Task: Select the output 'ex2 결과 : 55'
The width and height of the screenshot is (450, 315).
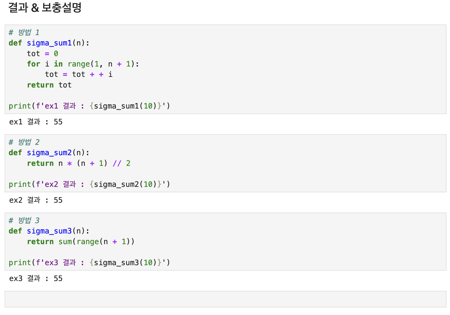Action: click(x=36, y=200)
